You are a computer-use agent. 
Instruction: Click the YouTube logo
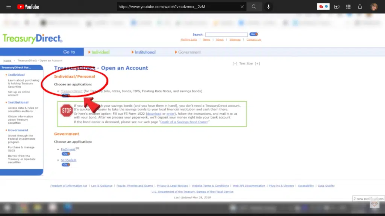tap(28, 7)
